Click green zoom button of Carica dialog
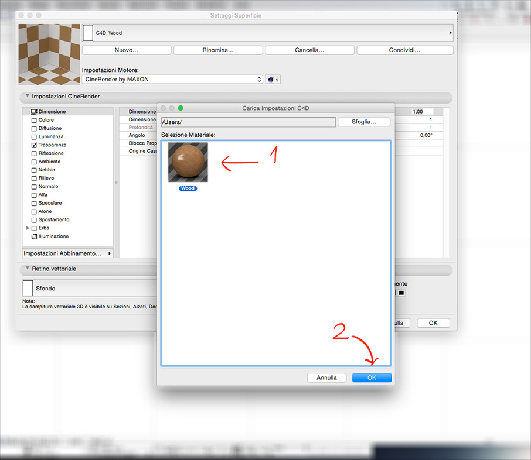The height and width of the screenshot is (460, 531). (x=181, y=108)
